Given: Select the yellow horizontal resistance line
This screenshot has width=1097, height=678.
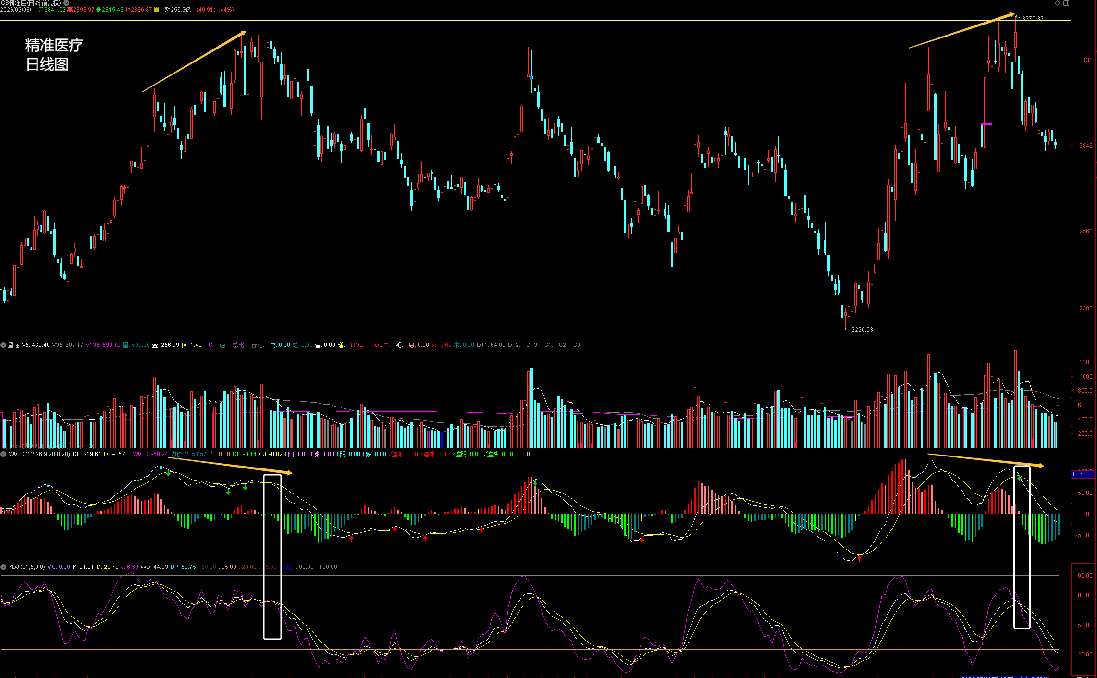Looking at the screenshot, I should tap(535, 20).
